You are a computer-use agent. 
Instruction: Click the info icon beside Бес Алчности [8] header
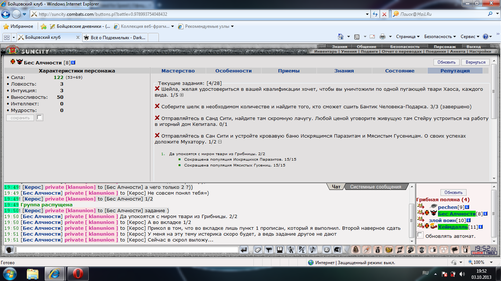pyautogui.click(x=73, y=63)
